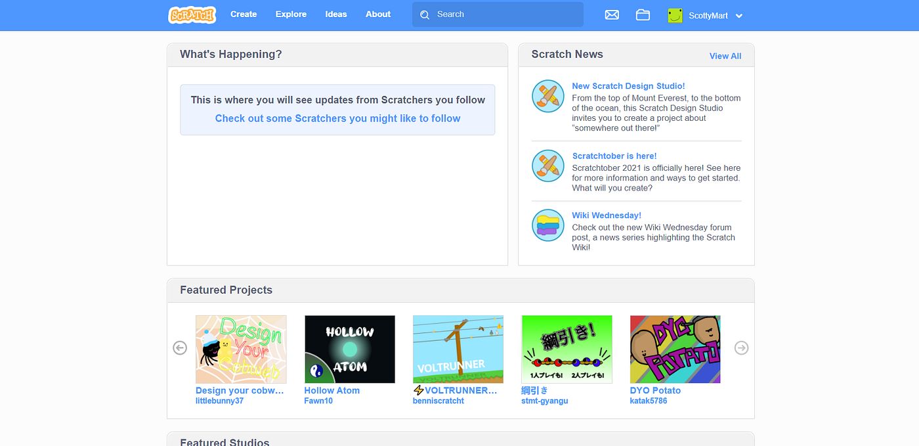Expand the ScottyMart account dropdown arrow

coord(739,16)
